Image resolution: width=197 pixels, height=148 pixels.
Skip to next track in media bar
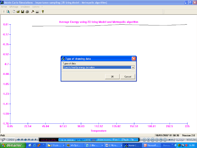tap(157, 140)
